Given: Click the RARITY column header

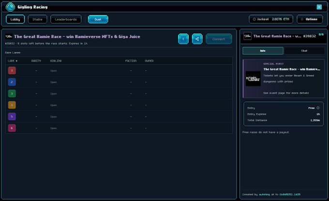Looking at the screenshot, I should (36, 61).
